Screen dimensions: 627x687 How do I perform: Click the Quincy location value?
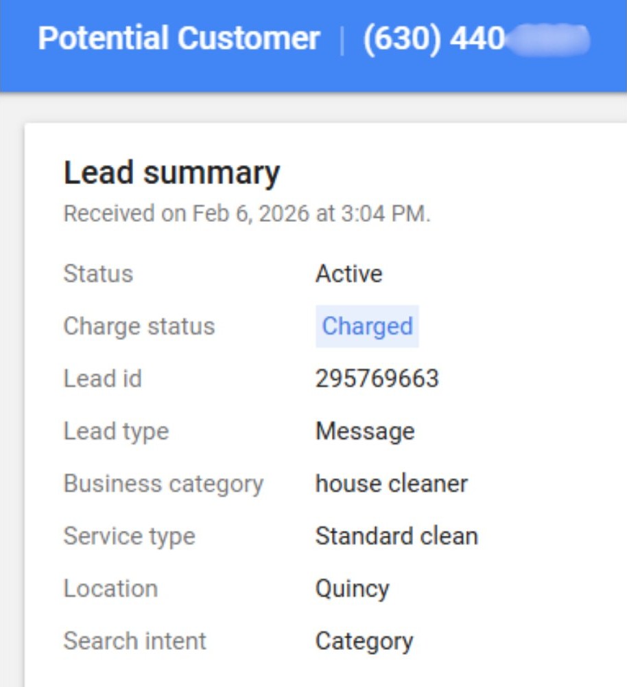click(x=352, y=589)
